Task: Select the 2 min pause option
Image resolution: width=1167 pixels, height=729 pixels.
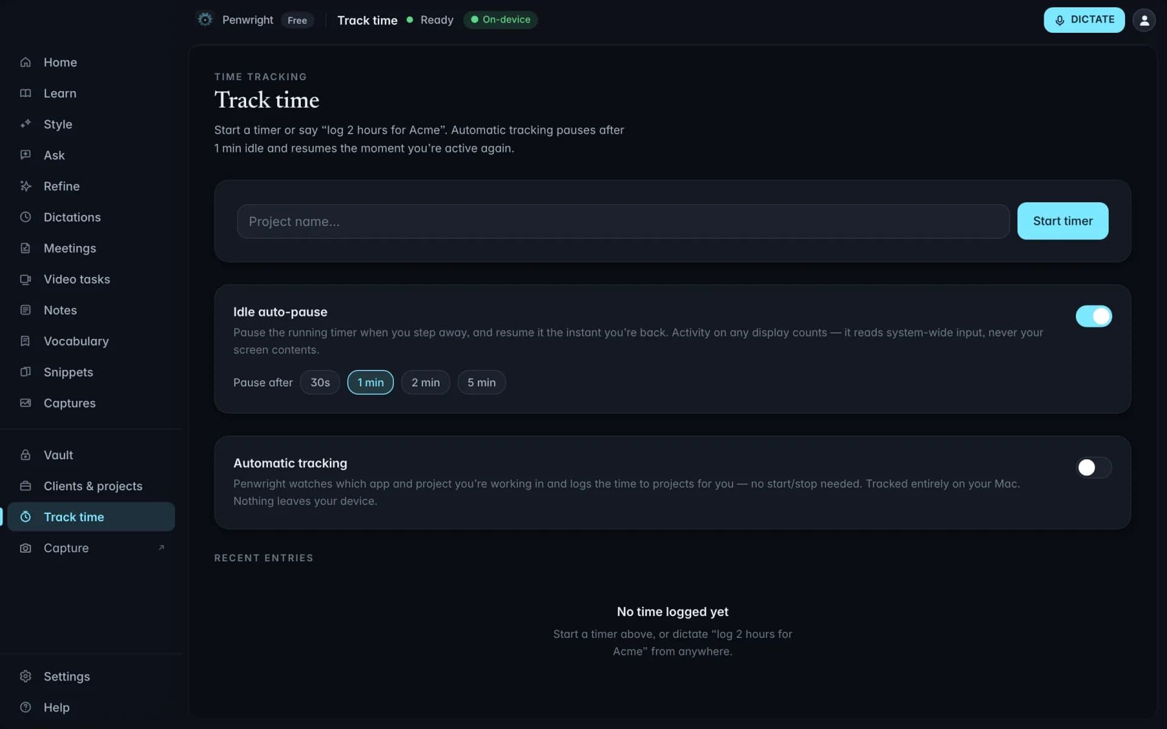Action: 425,382
